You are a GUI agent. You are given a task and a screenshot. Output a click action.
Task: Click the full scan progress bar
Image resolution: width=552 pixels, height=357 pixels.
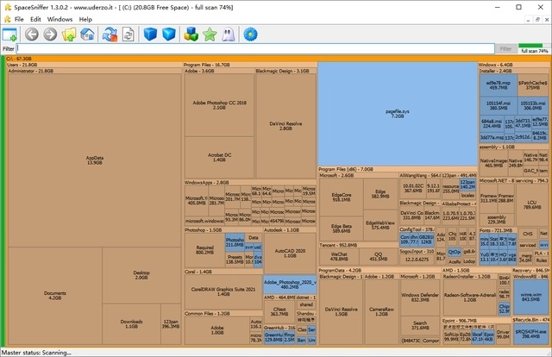tap(534, 50)
